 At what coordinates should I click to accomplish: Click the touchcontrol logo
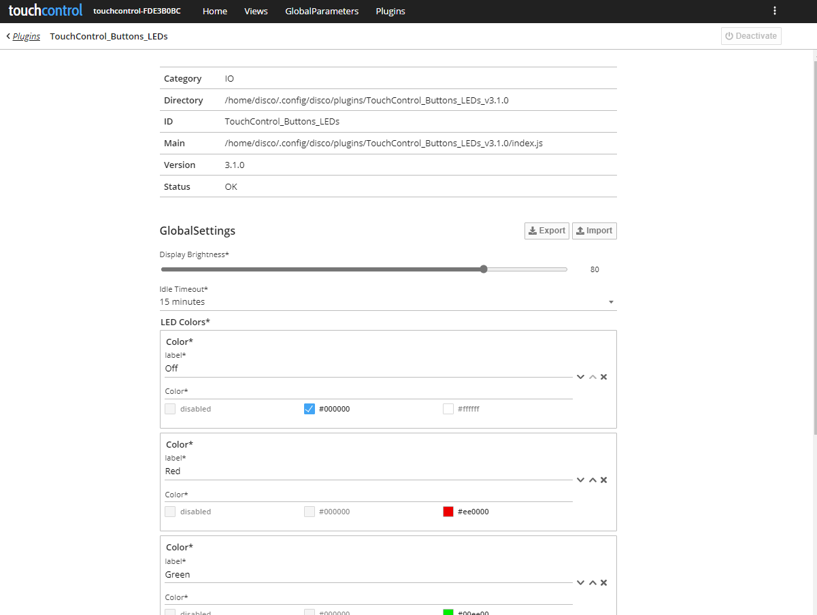tap(45, 10)
